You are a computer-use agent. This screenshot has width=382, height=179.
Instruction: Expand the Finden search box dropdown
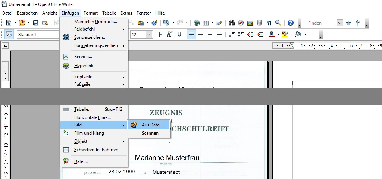[340, 23]
